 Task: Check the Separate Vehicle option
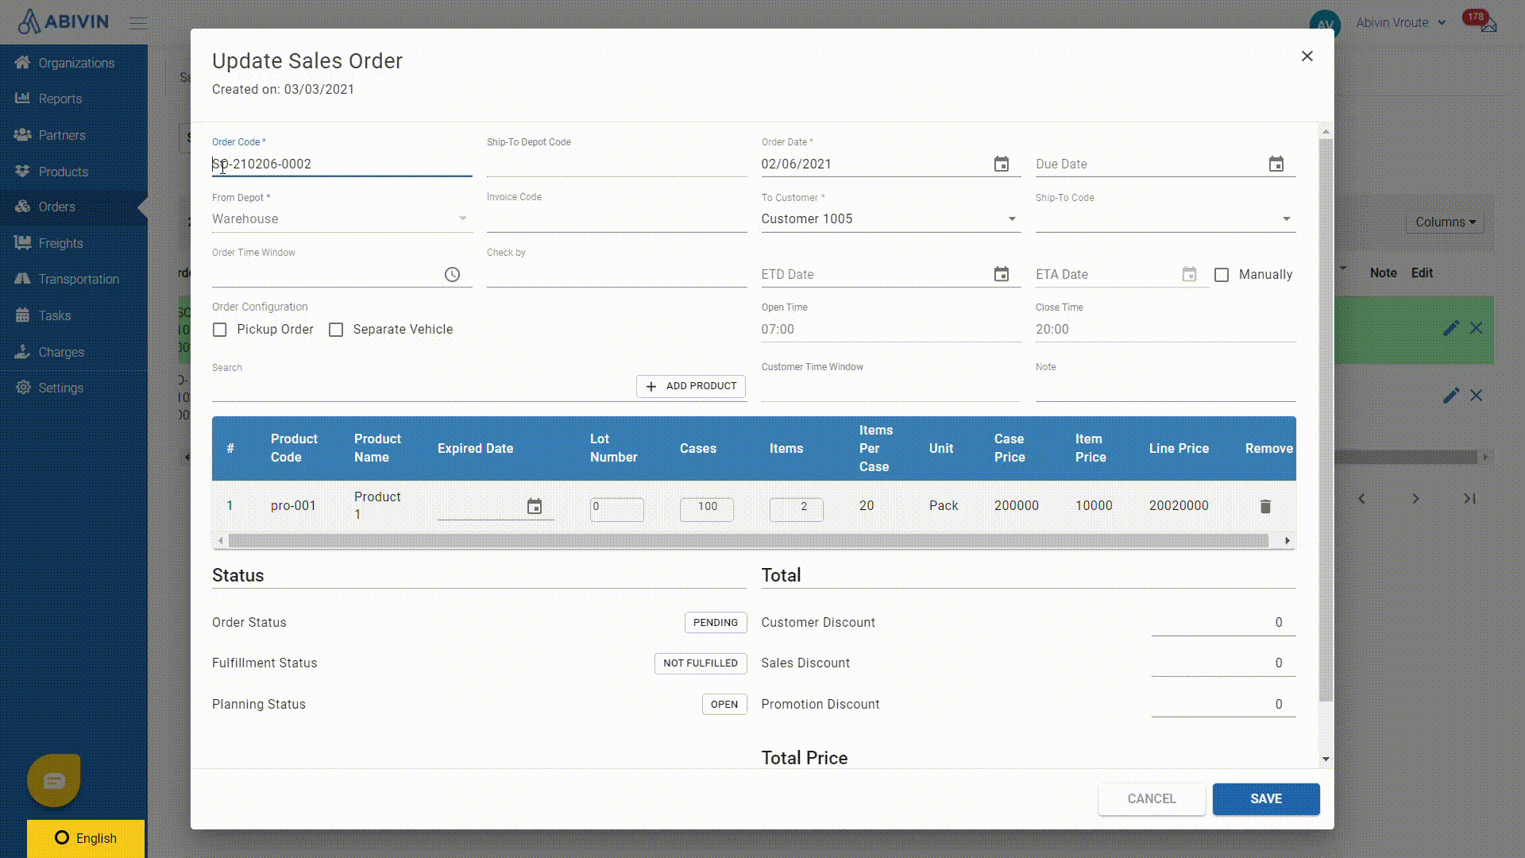pyautogui.click(x=336, y=330)
